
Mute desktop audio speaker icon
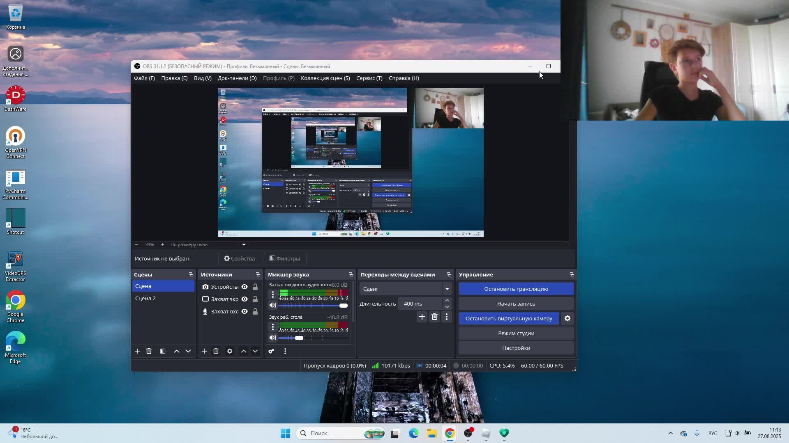coord(272,338)
